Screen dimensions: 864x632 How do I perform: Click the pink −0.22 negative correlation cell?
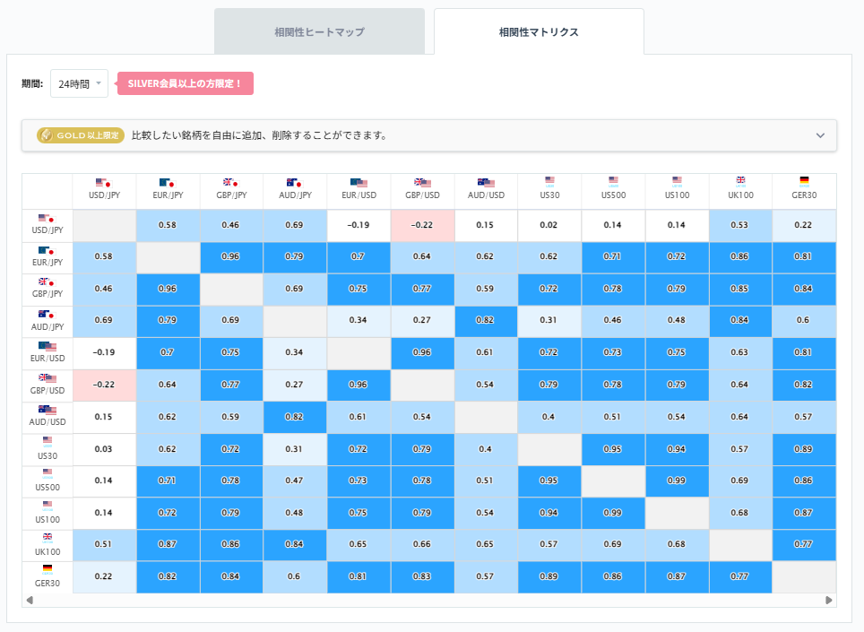(x=422, y=225)
